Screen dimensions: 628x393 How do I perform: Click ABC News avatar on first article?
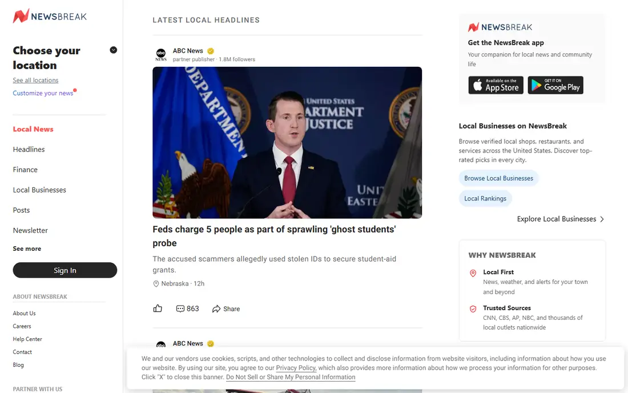pos(161,54)
